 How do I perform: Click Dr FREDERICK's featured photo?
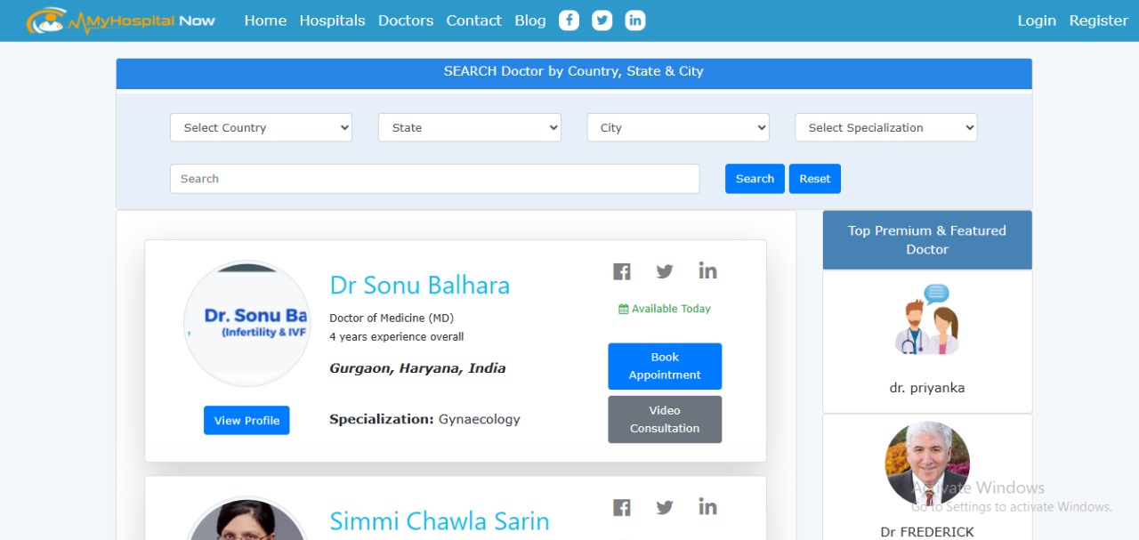927,463
